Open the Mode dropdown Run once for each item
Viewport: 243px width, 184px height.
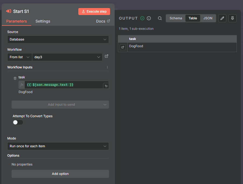coord(58,146)
